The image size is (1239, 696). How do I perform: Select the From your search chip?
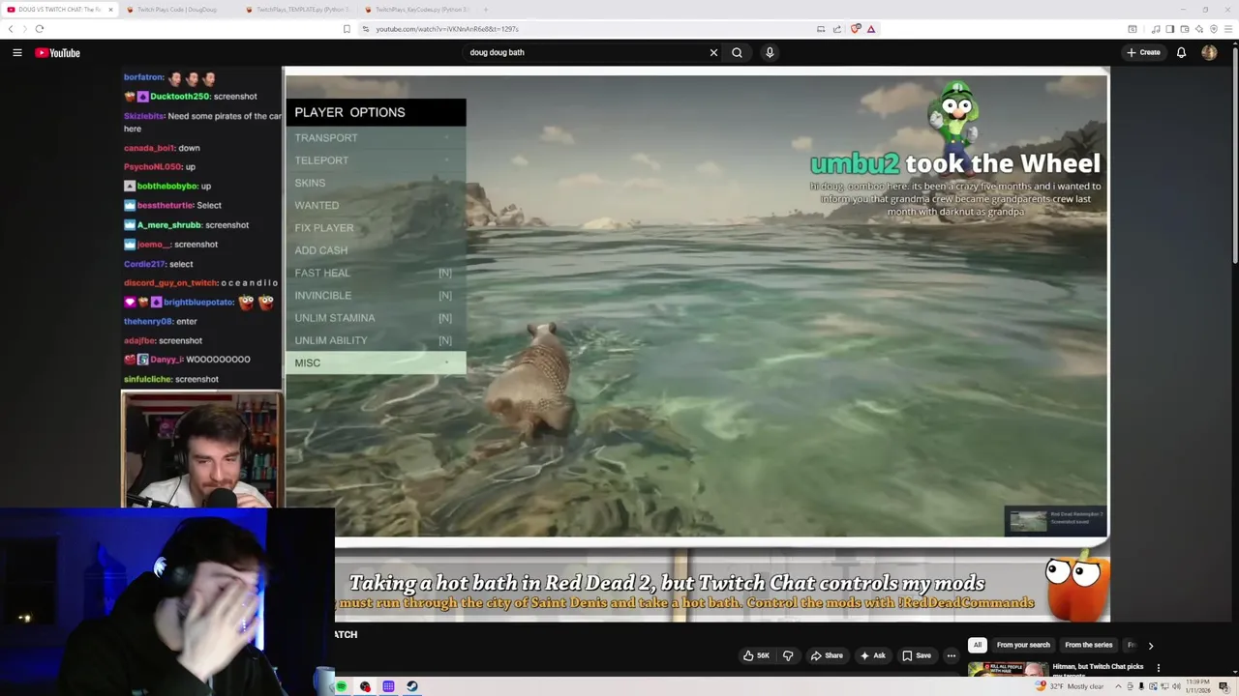[x=1023, y=645]
